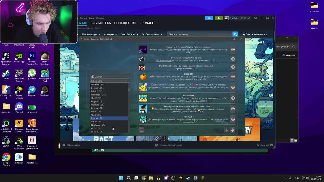Open the Crun4ch account dropdown in launcher
Image resolution: width=324 pixels, height=182 pixels.
point(110,77)
